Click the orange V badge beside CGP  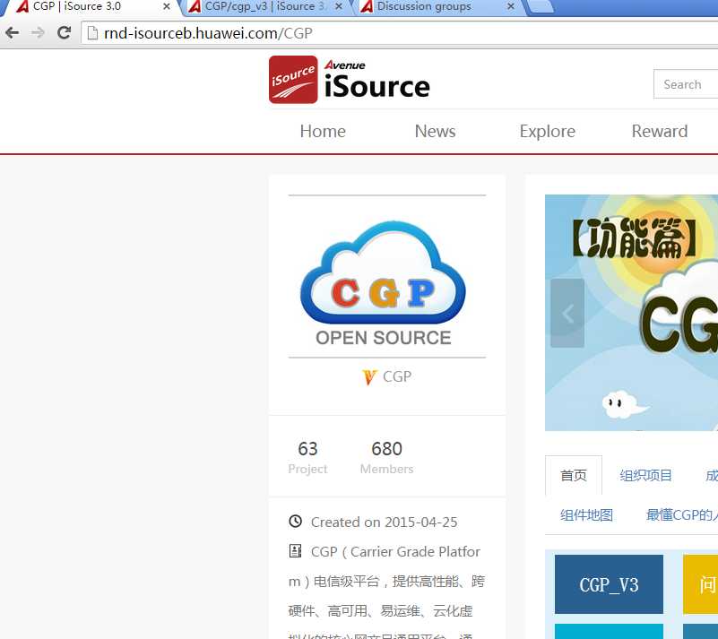coord(369,377)
